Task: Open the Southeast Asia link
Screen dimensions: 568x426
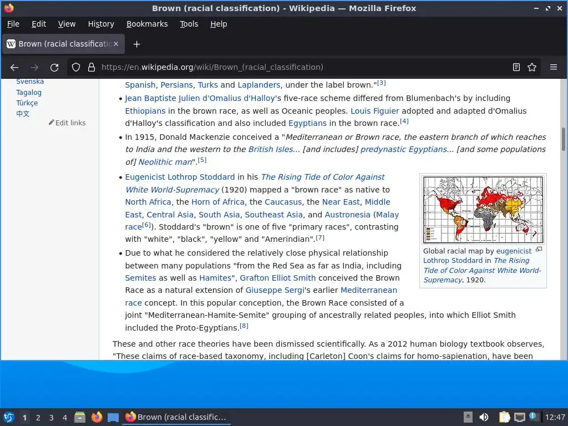Action: 273,215
